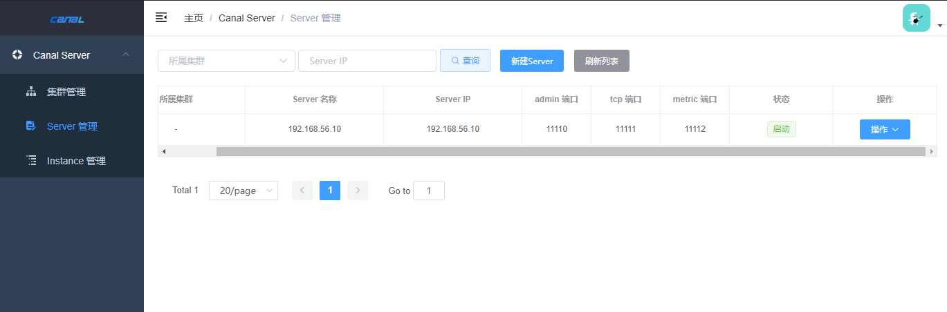This screenshot has width=947, height=312.
Task: Click the metric 端口 column header
Action: 695,99
